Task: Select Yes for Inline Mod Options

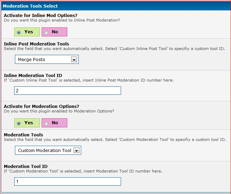Action: tap(18, 32)
